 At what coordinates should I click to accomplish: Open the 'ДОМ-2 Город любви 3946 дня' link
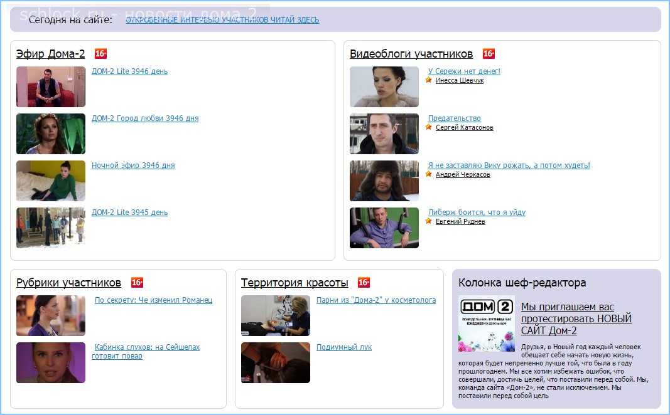[x=145, y=118]
